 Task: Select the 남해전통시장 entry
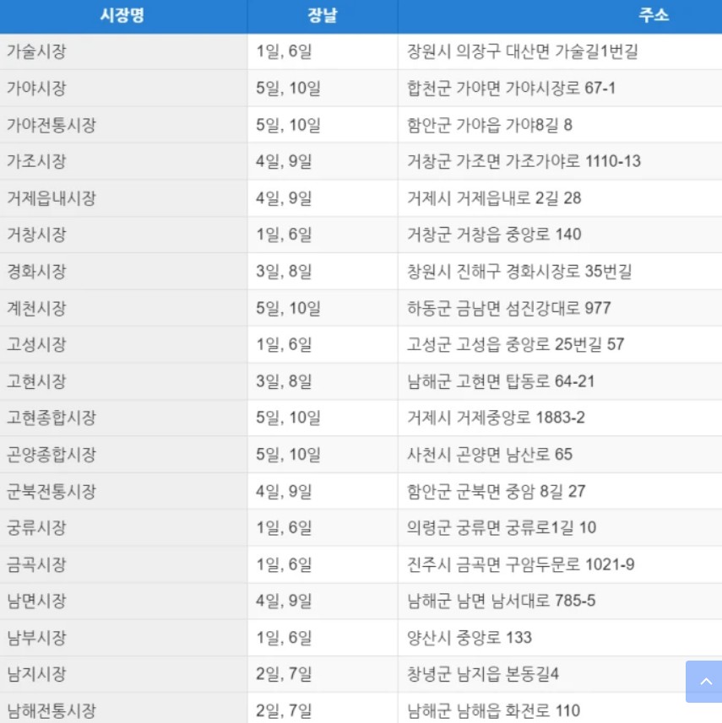[x=122, y=711]
